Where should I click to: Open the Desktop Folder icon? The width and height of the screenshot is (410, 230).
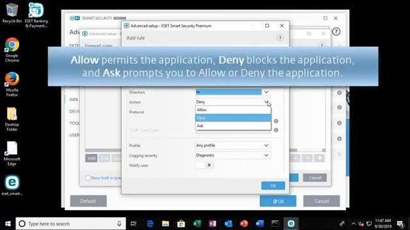click(x=12, y=119)
